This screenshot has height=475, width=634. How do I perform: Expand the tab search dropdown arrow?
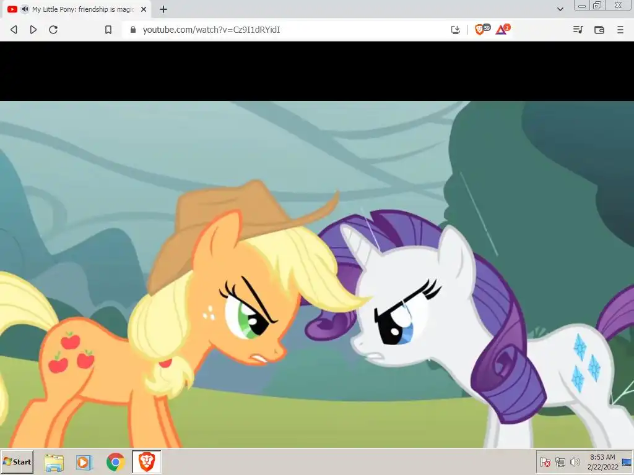tap(560, 9)
